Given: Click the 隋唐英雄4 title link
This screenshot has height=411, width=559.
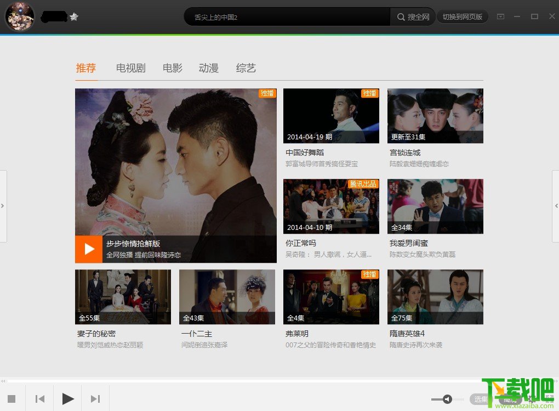Looking at the screenshot, I should point(407,334).
